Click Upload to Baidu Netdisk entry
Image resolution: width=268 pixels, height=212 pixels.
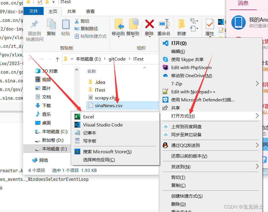pos(211,127)
